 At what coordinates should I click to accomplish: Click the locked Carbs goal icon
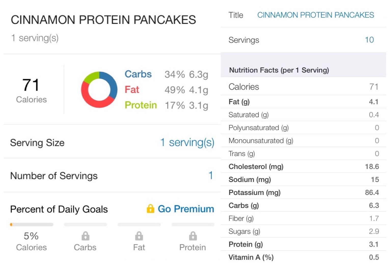click(x=85, y=236)
